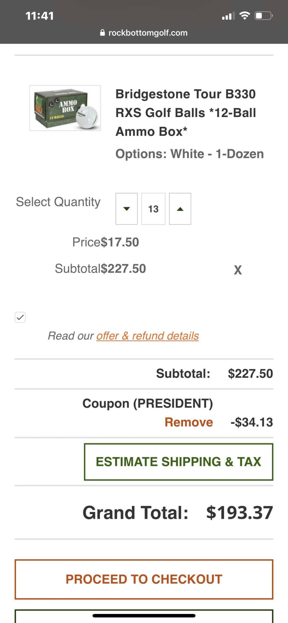
Task: Open the offer & refund details link
Action: [147, 336]
